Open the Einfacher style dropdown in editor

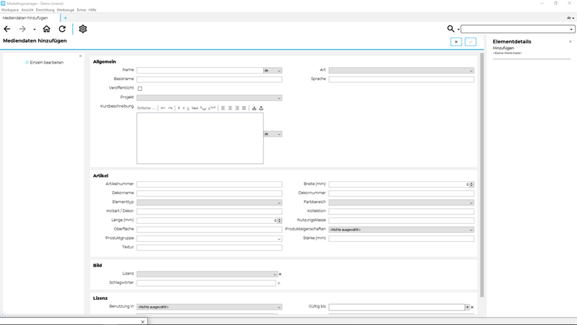pyautogui.click(x=146, y=108)
